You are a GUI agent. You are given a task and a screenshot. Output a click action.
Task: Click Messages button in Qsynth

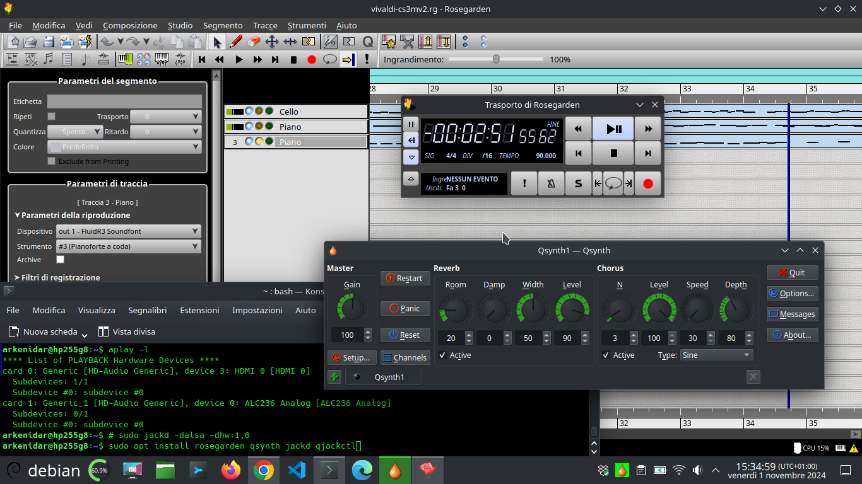point(793,314)
